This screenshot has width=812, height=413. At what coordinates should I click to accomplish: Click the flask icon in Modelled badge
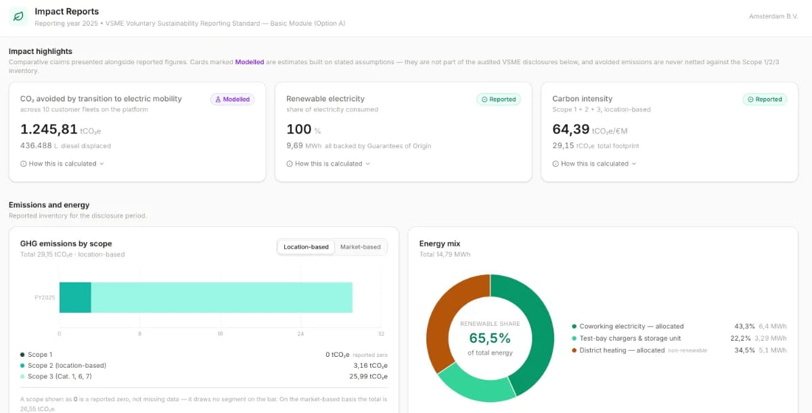pyautogui.click(x=218, y=99)
